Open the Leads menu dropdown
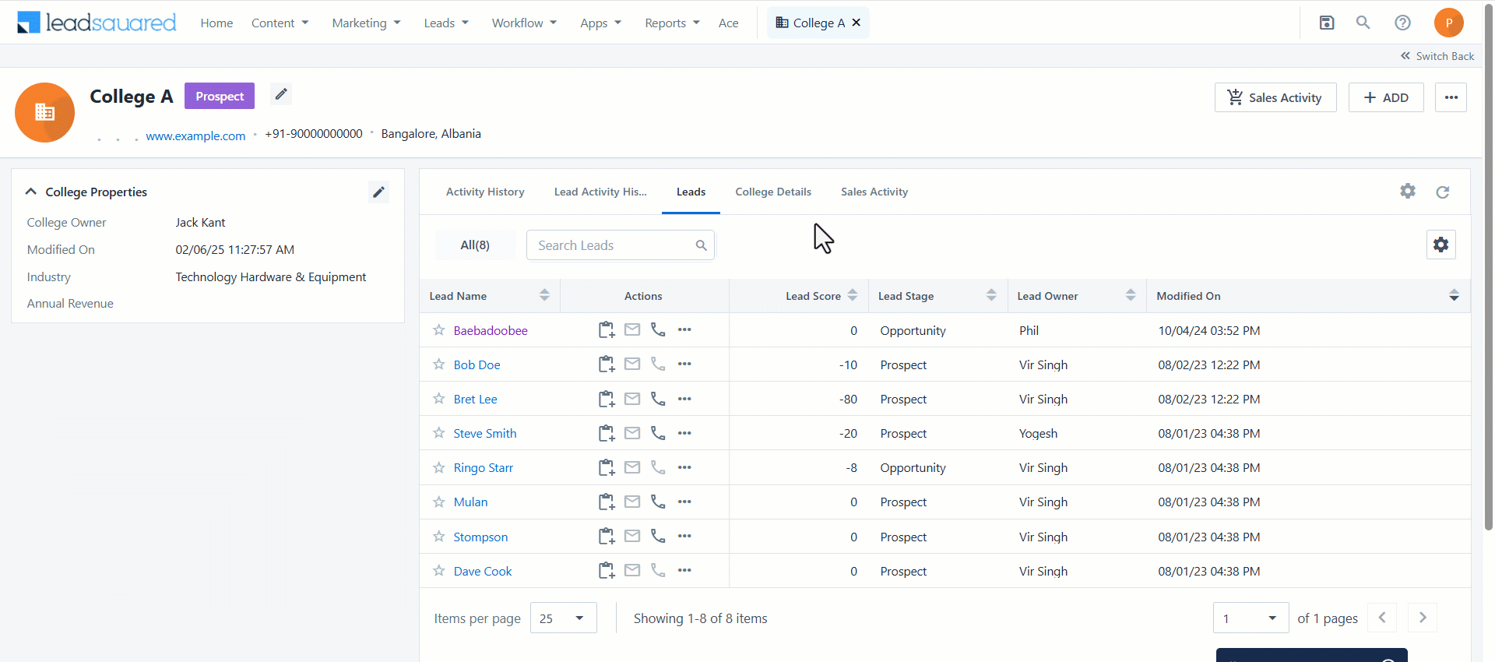The height and width of the screenshot is (662, 1495). (x=446, y=23)
